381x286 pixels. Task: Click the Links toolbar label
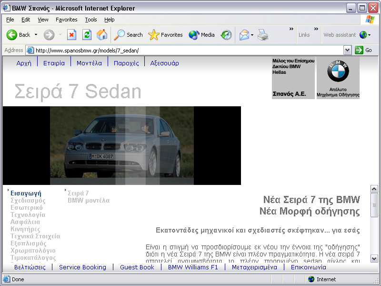point(304,35)
